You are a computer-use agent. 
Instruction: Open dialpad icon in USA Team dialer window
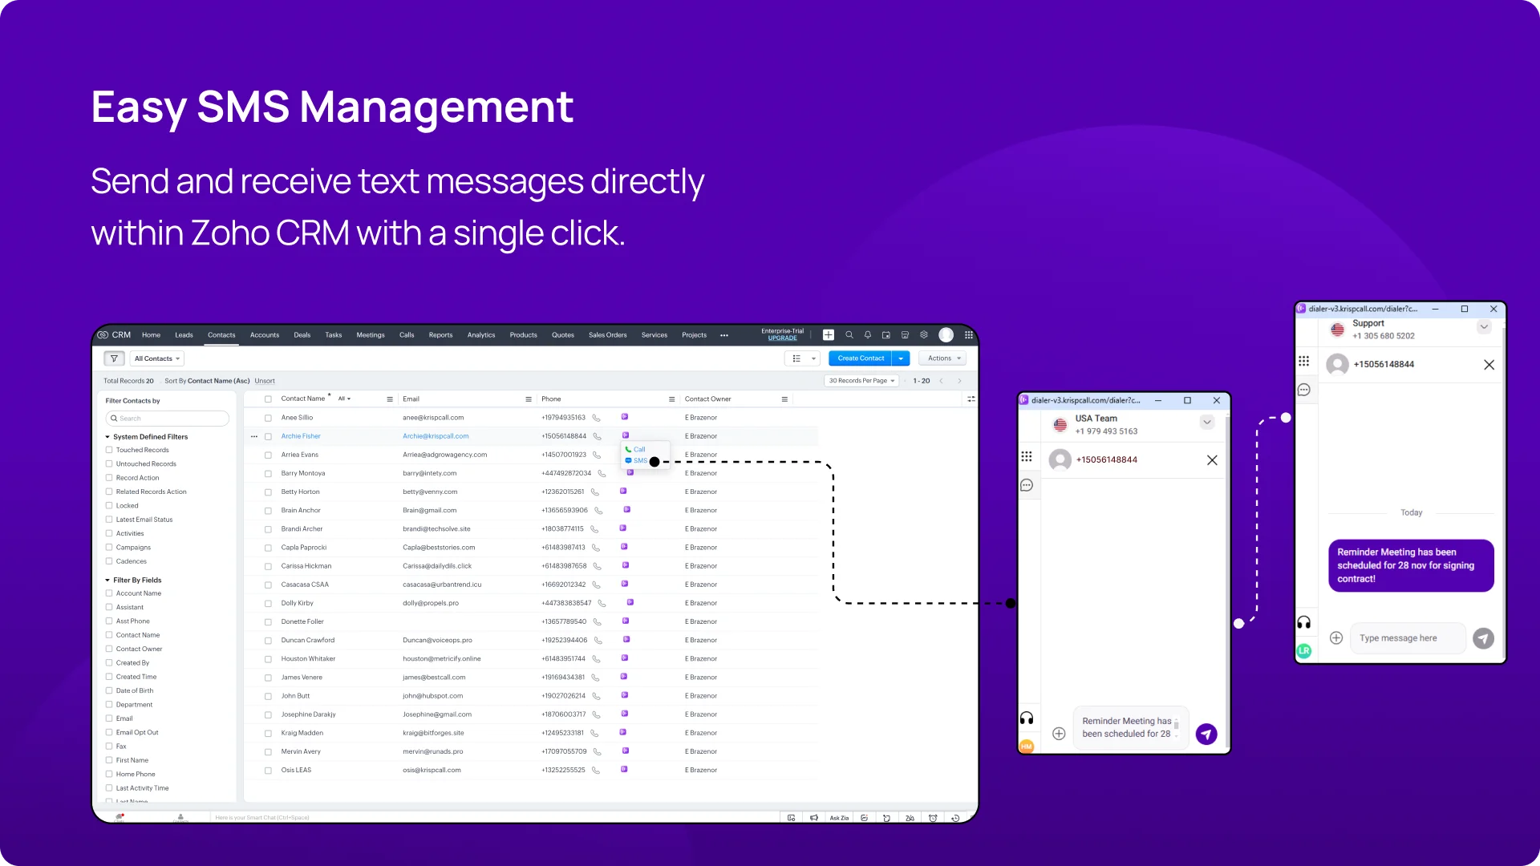tap(1027, 456)
